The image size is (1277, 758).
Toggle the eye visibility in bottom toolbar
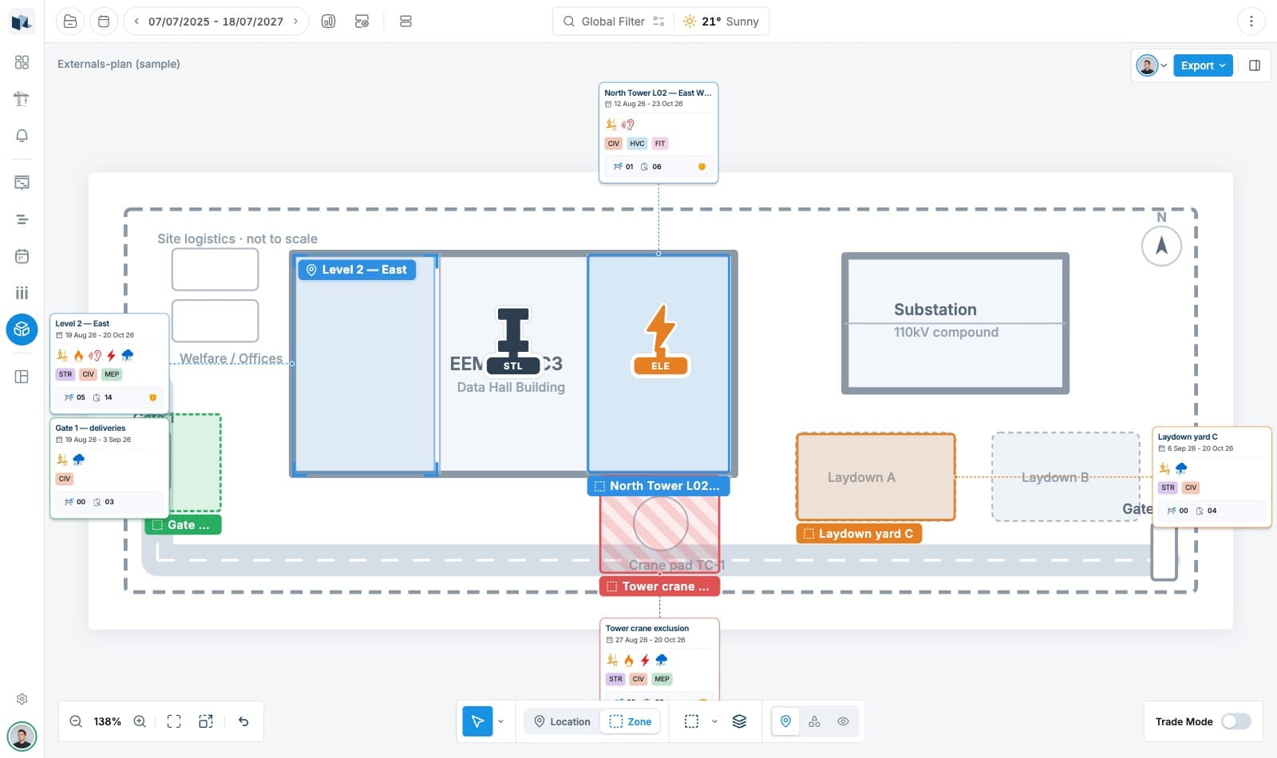click(843, 721)
